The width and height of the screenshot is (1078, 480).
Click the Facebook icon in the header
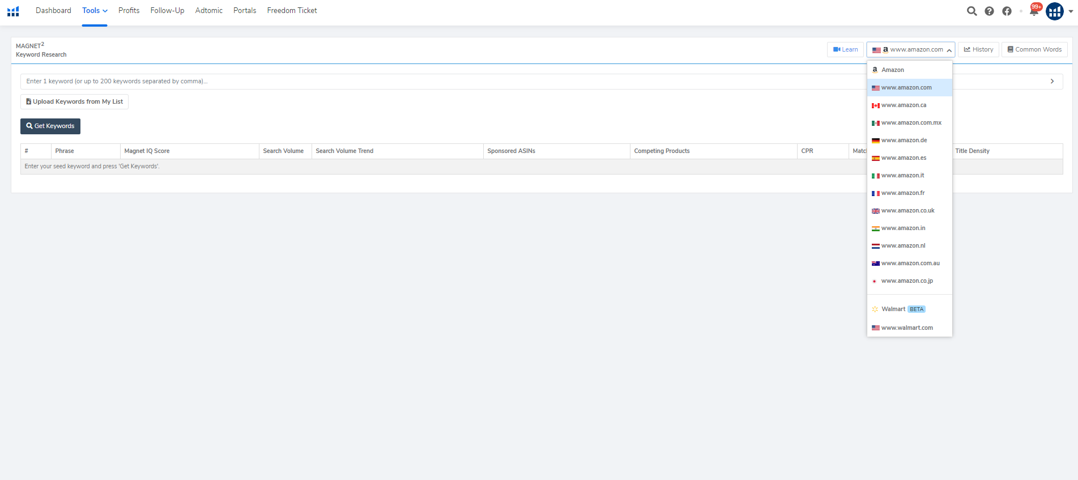pyautogui.click(x=1007, y=11)
